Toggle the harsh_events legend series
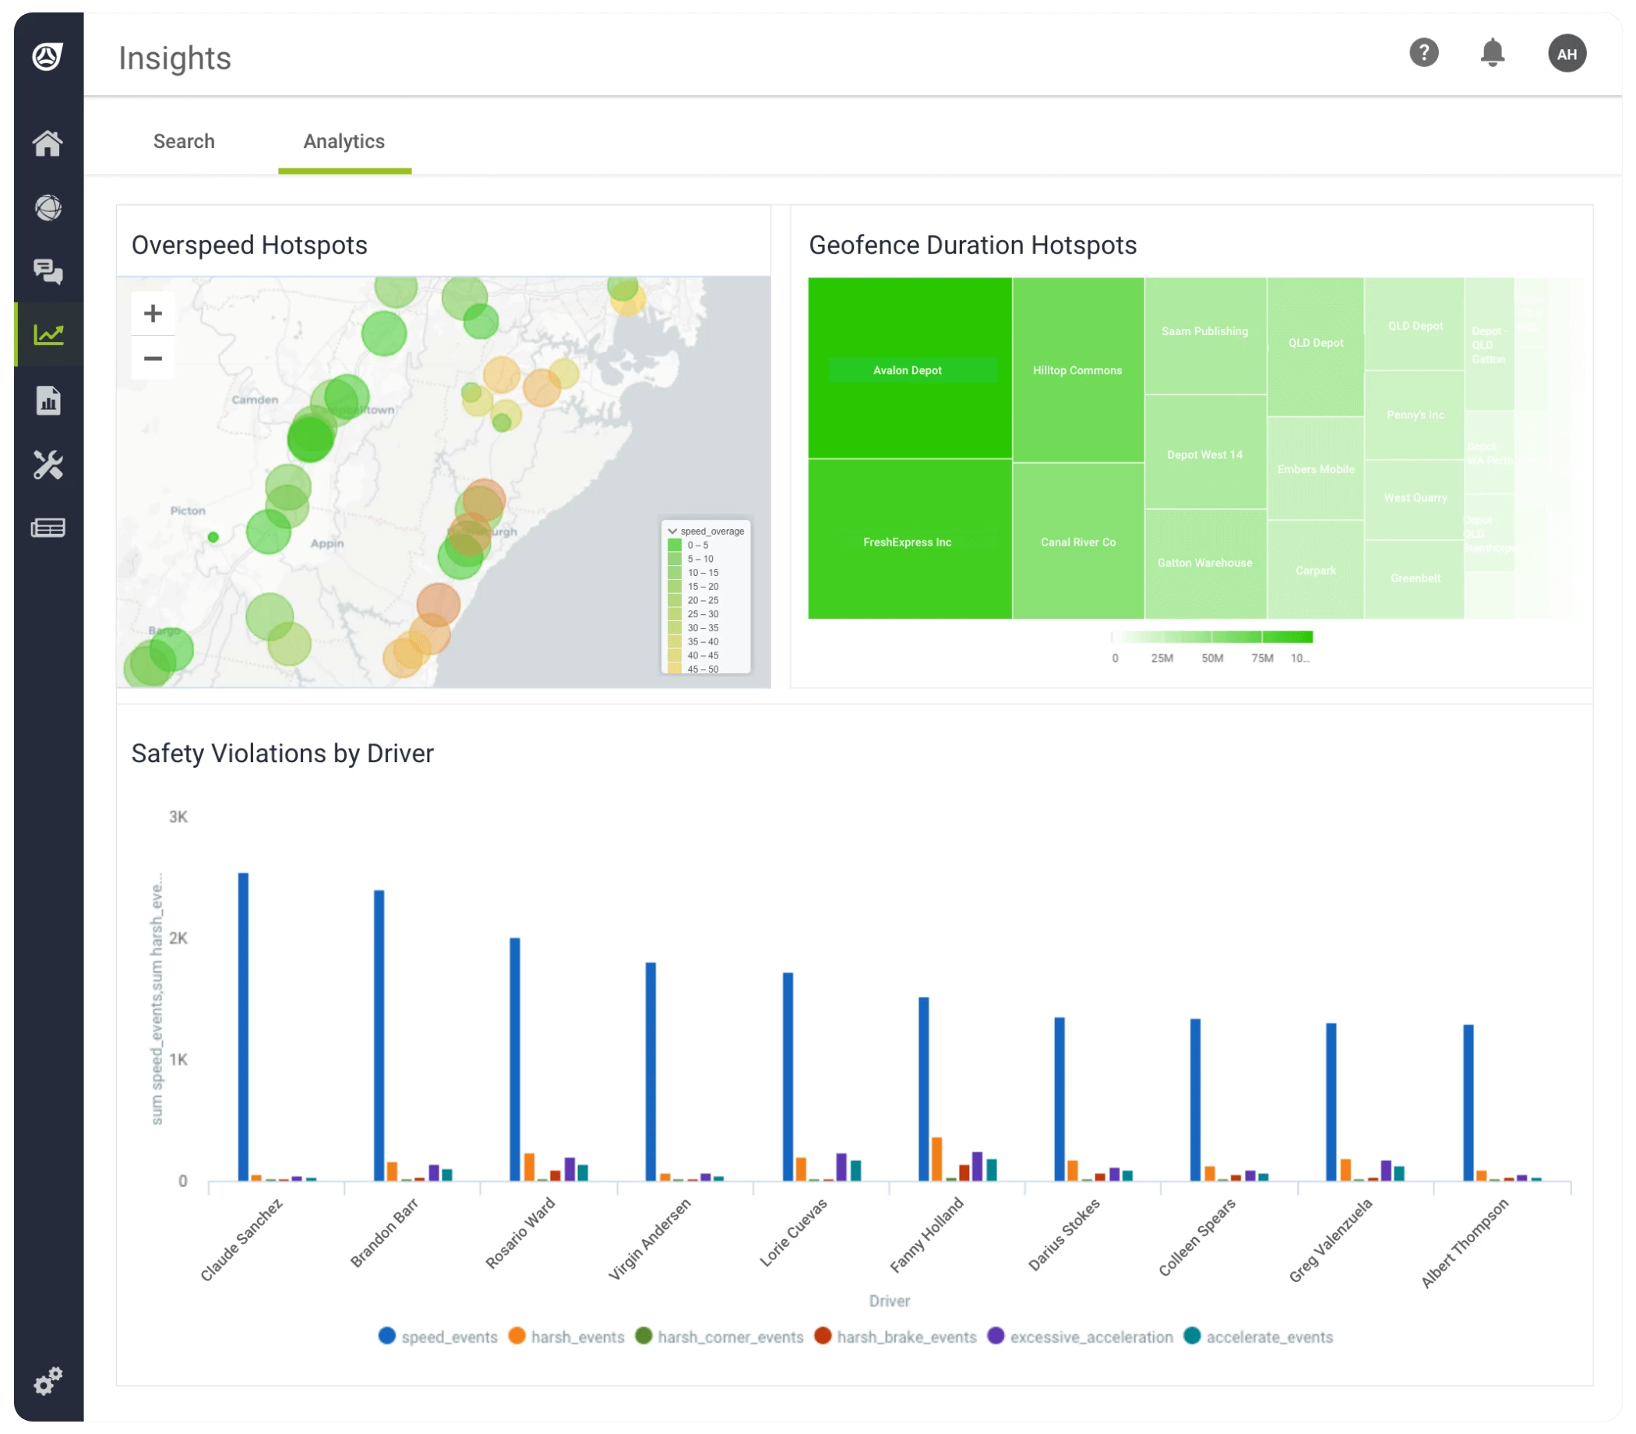 pyautogui.click(x=566, y=1337)
